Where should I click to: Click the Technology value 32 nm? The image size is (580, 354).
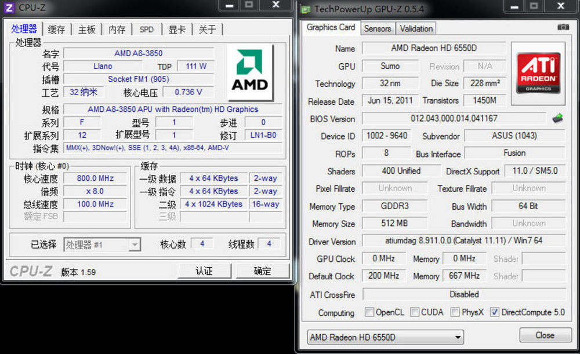click(390, 83)
